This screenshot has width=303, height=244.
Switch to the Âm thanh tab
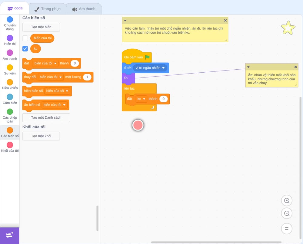(x=84, y=9)
